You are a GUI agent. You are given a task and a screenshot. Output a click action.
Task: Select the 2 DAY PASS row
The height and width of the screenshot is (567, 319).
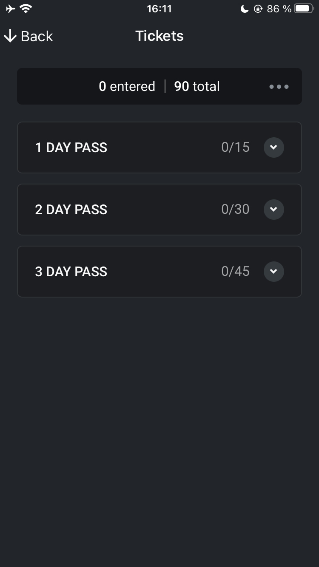[159, 210]
